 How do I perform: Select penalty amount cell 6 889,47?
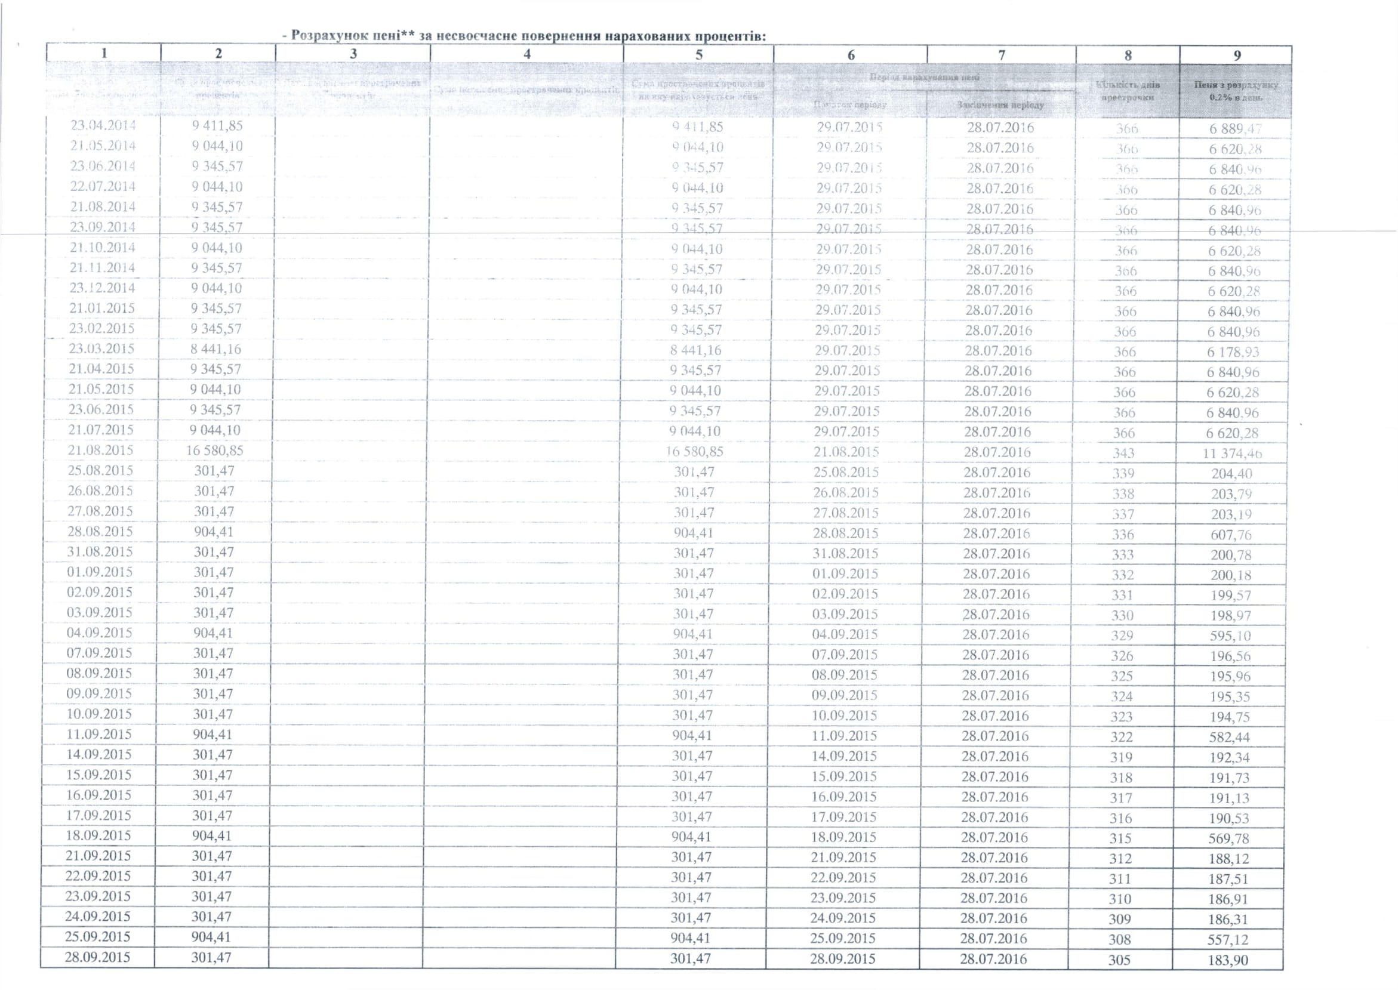(x=1235, y=129)
